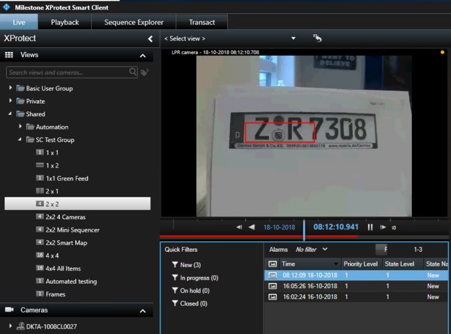The width and height of the screenshot is (451, 334).
Task: Click the reload view icon in toolbar
Action: tap(317, 38)
